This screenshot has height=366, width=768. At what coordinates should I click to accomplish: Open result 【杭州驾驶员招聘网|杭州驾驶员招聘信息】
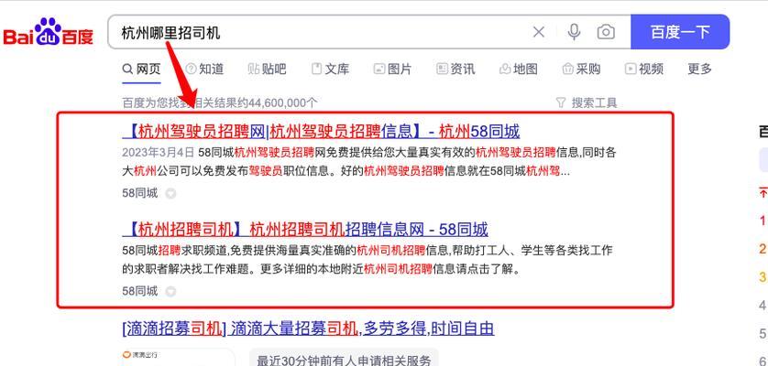321,131
